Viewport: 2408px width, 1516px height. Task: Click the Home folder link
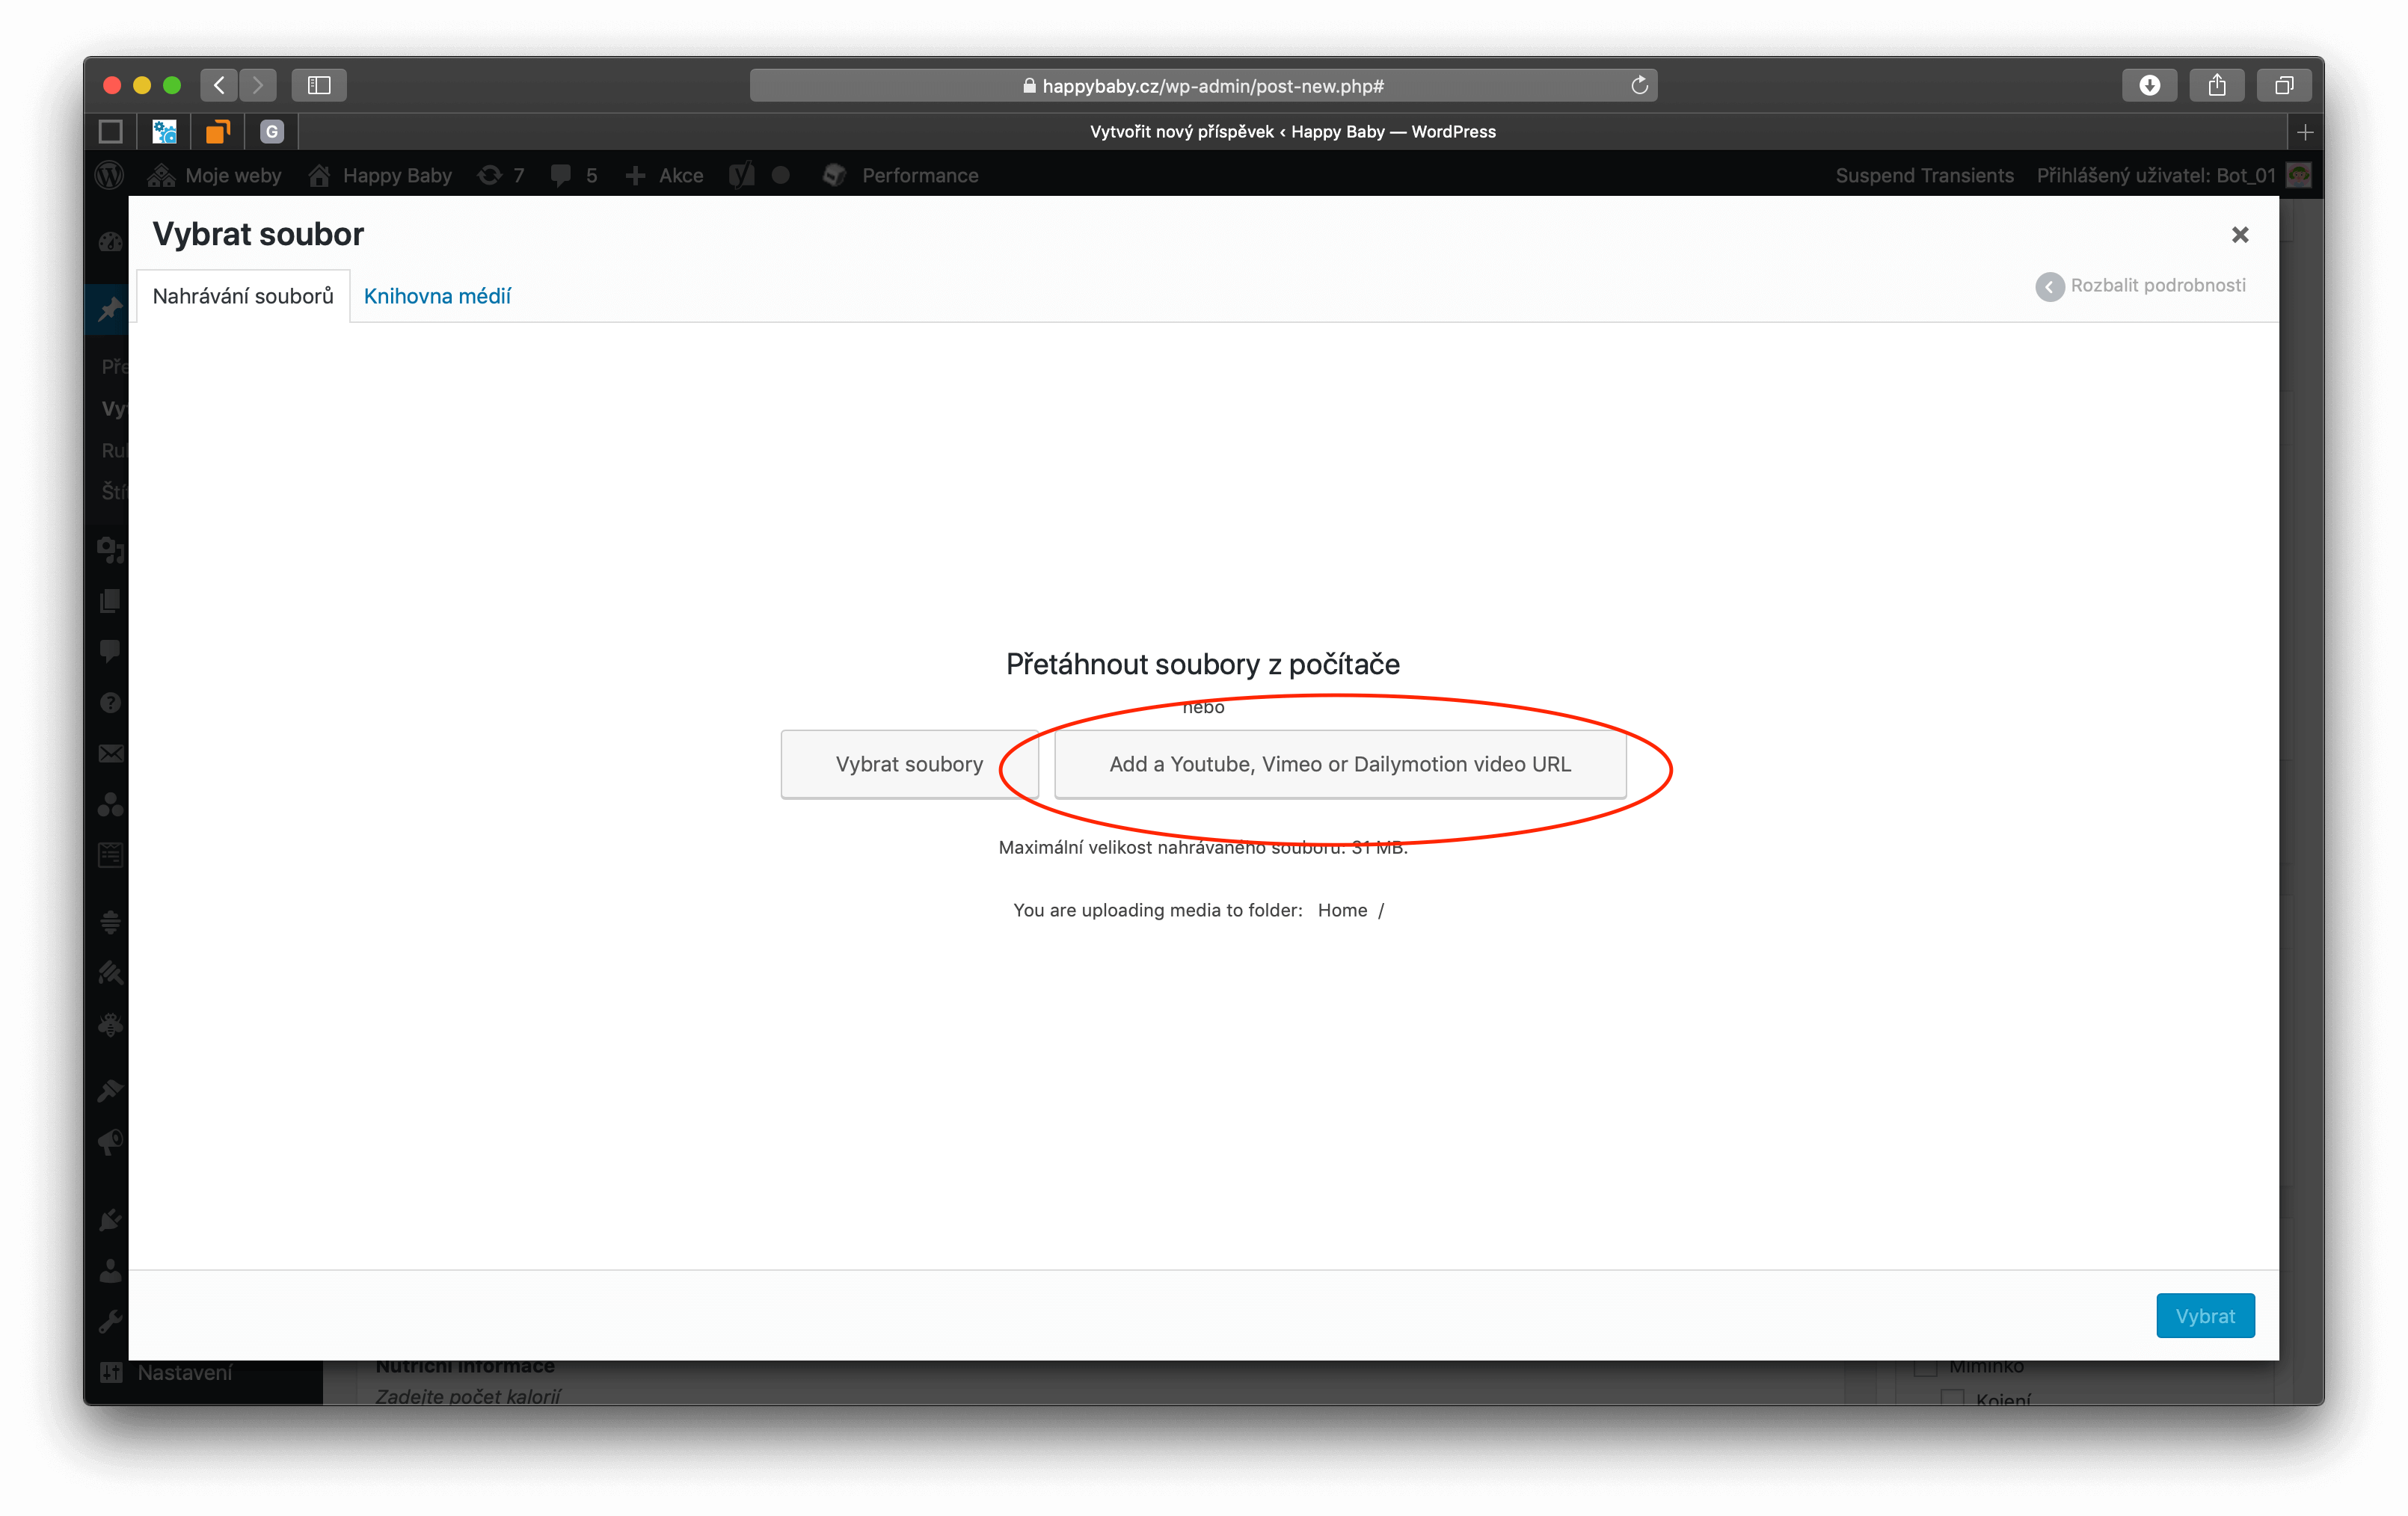pyautogui.click(x=1342, y=910)
